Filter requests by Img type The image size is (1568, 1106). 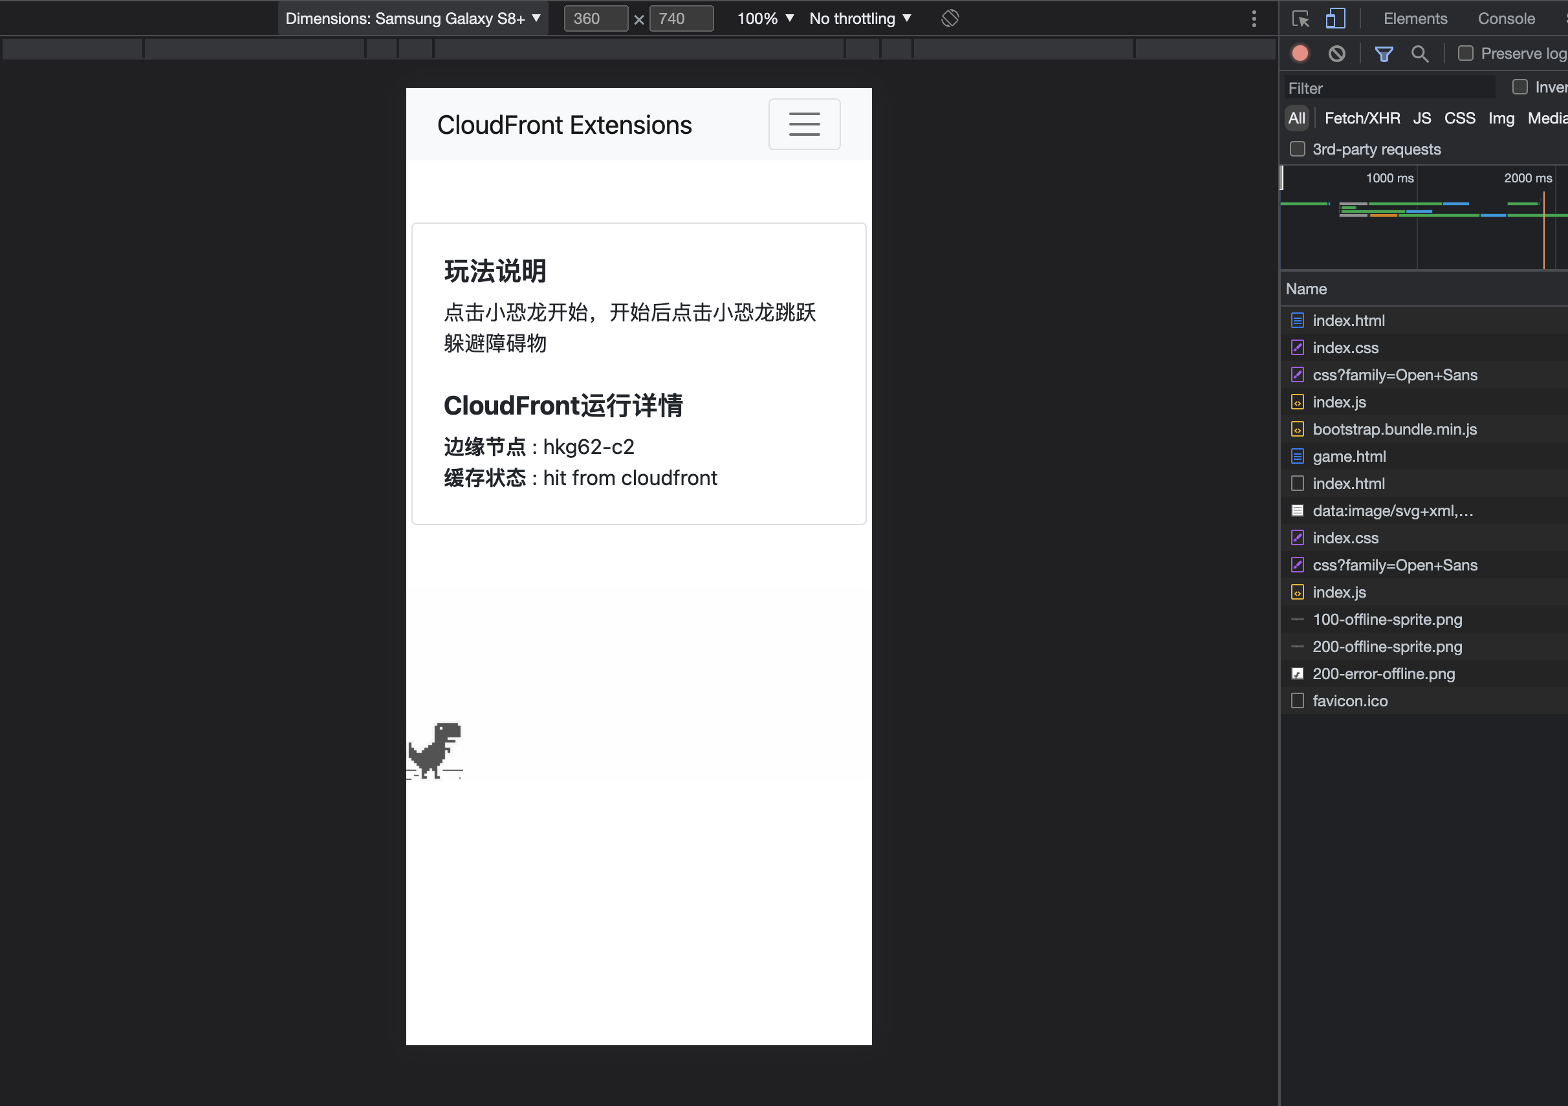[x=1501, y=118]
